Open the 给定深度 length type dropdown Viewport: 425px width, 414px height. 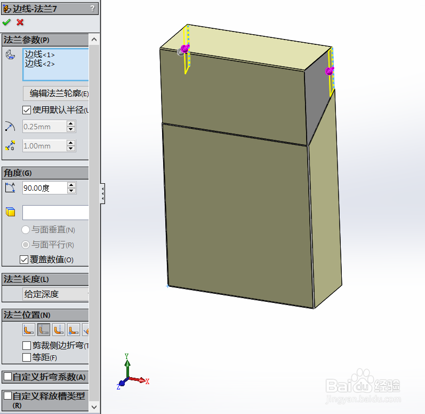(x=55, y=294)
